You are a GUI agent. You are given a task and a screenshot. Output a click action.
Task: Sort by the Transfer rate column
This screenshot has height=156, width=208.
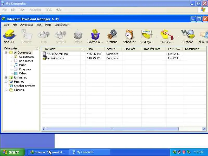[154, 49]
